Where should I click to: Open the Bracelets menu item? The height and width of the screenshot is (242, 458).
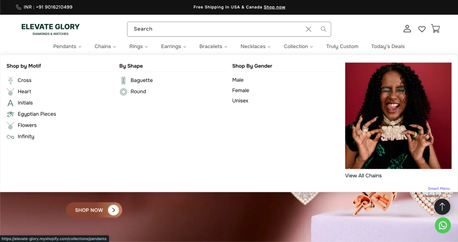coord(211,47)
